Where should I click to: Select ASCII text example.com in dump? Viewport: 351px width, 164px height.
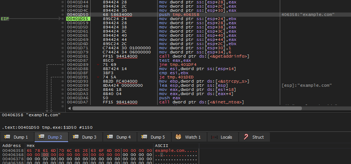(170, 151)
